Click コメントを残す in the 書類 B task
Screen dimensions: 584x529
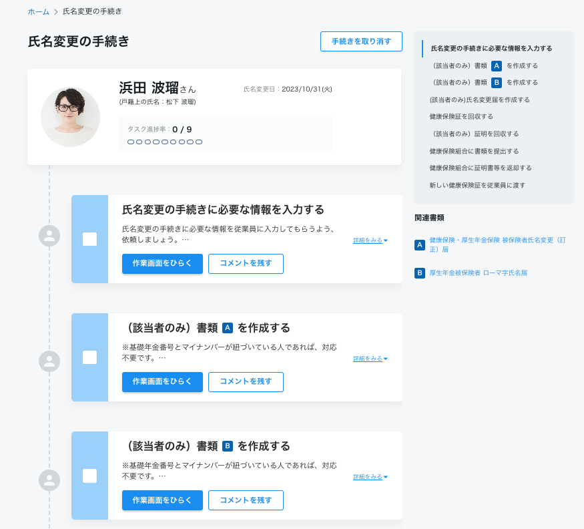pyautogui.click(x=246, y=500)
